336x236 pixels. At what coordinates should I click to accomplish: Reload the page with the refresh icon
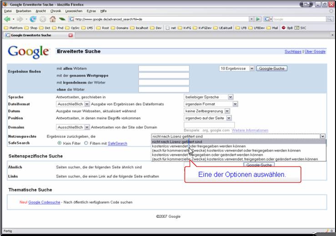[33, 20]
